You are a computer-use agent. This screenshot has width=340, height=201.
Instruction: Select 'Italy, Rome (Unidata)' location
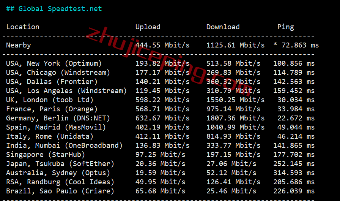(50, 136)
